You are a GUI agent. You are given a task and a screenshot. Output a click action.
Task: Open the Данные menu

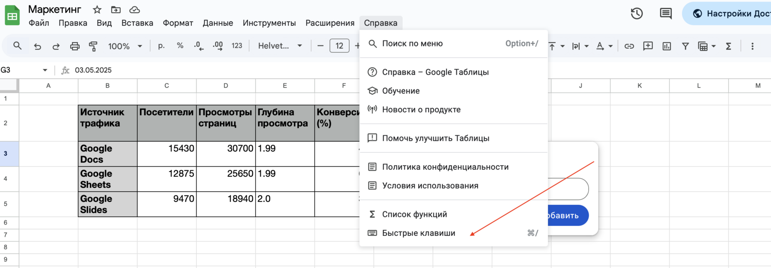click(x=218, y=23)
